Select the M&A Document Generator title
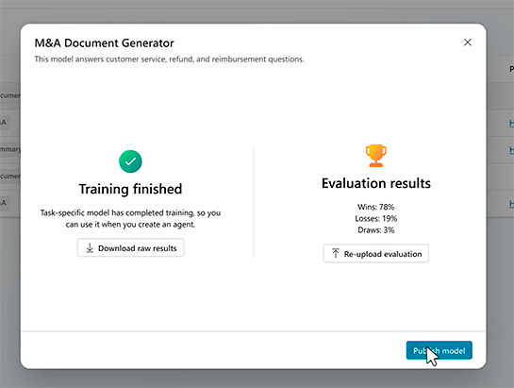The image size is (514, 388). (105, 43)
